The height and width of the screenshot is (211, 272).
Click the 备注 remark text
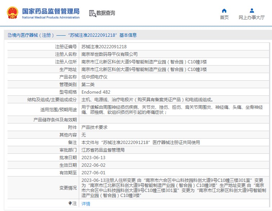click(x=141, y=142)
